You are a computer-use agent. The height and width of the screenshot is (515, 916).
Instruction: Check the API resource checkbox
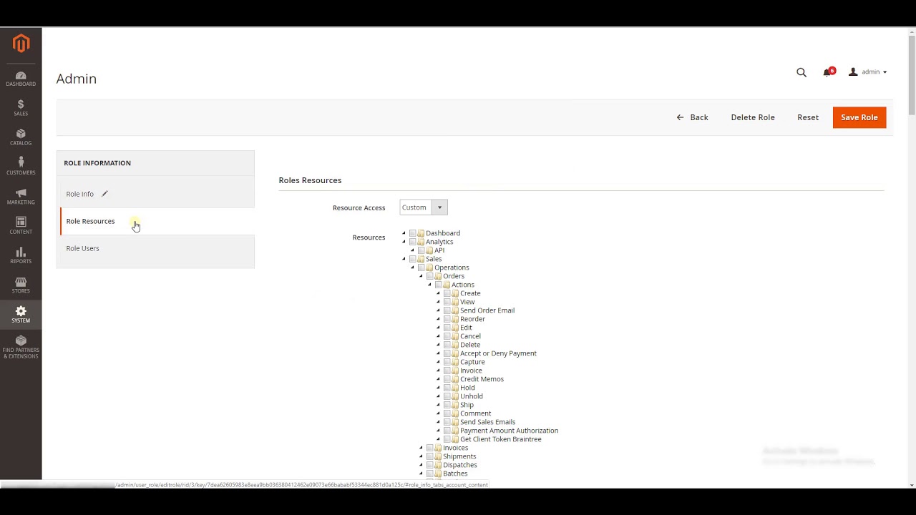421,250
